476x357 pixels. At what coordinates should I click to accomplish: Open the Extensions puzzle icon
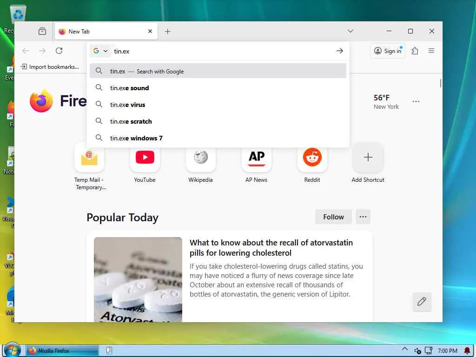(415, 51)
